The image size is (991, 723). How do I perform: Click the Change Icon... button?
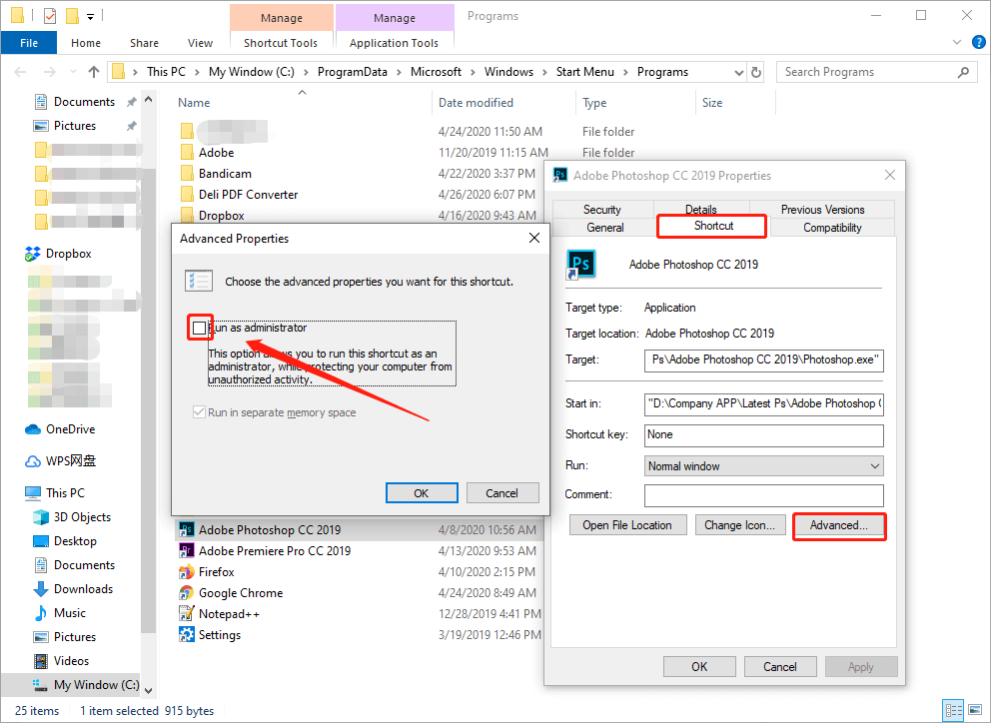click(x=740, y=525)
